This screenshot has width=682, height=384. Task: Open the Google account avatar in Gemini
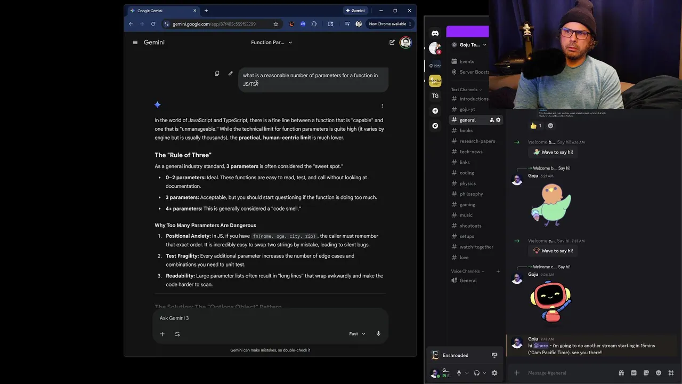coord(405,42)
